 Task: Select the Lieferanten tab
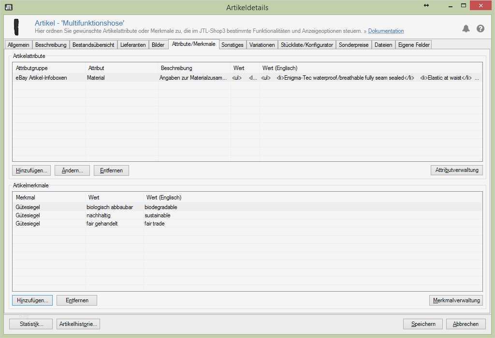tap(133, 45)
